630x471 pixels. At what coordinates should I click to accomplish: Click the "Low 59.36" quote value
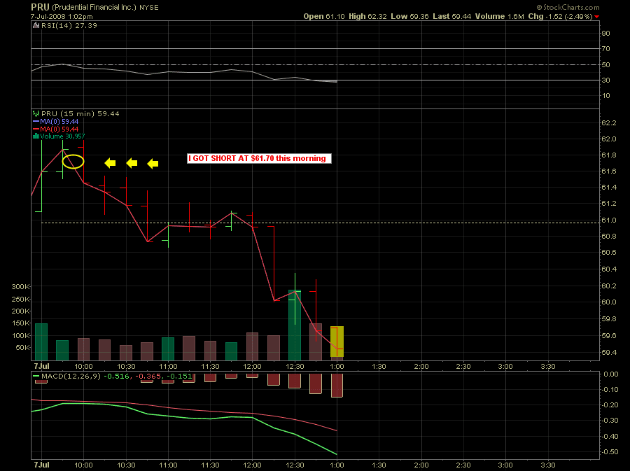point(409,17)
